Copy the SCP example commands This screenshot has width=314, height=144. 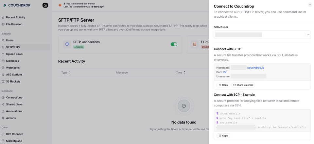(x=223, y=136)
